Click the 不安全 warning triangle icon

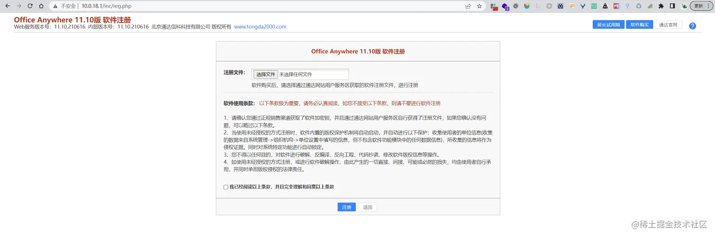point(55,6)
